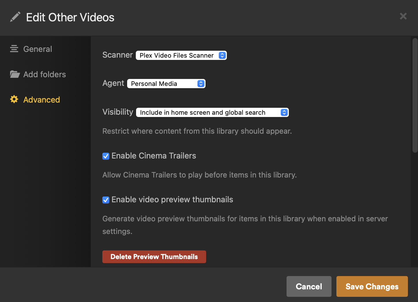Open the General settings tab
The height and width of the screenshot is (302, 418).
(x=31, y=49)
